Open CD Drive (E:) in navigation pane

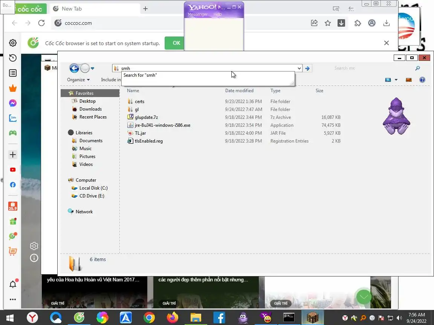tap(92, 196)
